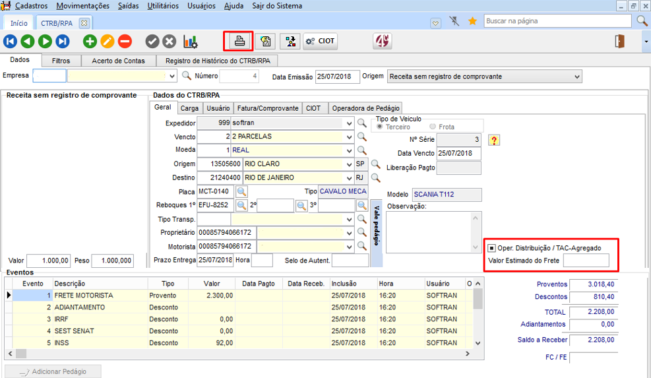Open the Movimentações menu

click(x=83, y=6)
